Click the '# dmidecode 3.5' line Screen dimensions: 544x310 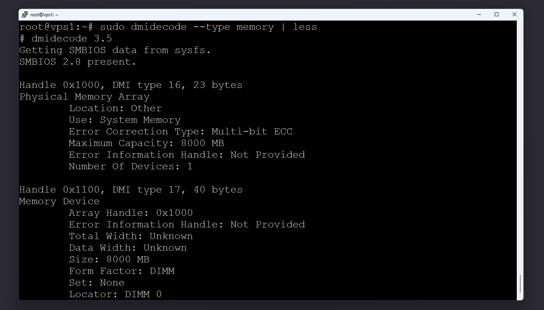pos(66,39)
